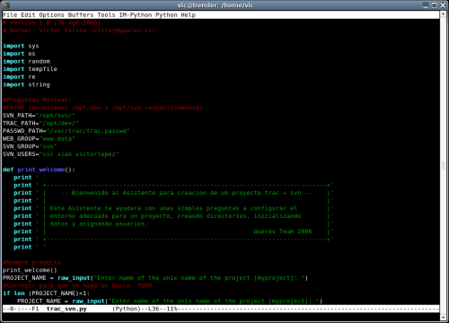
Task: Open the IM-Python menu
Action: [136, 15]
